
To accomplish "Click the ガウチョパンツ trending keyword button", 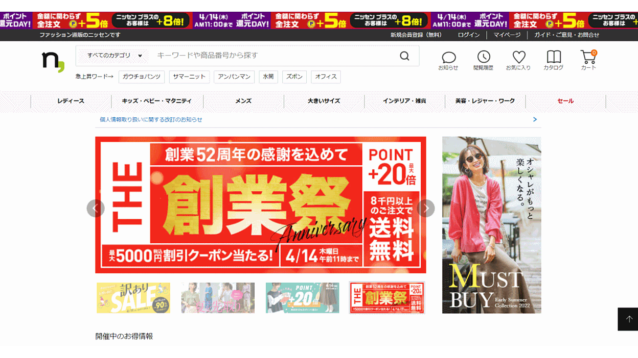I will pos(142,77).
